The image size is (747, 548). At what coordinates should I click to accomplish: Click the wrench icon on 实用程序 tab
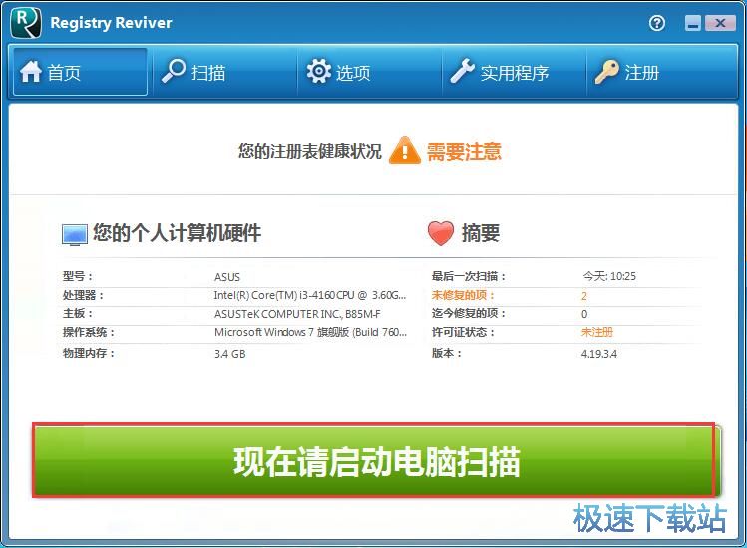pos(463,71)
